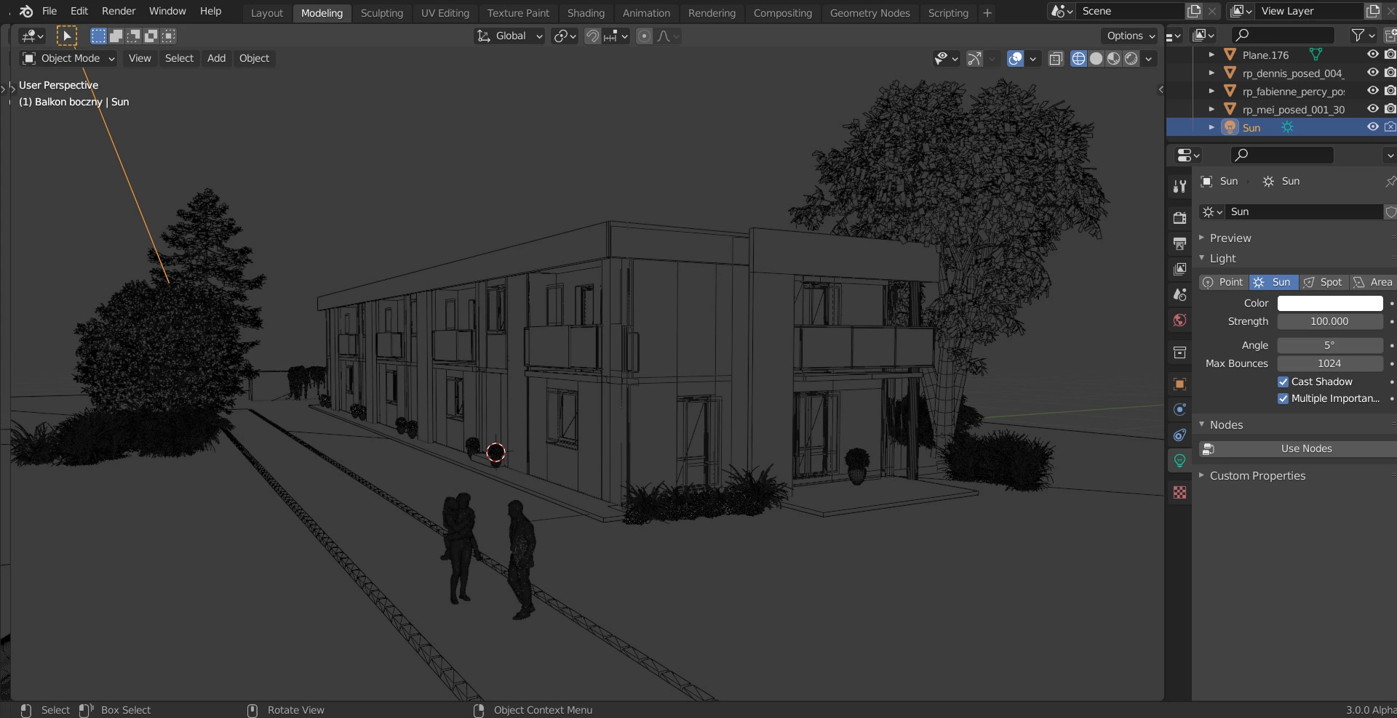Image resolution: width=1397 pixels, height=718 pixels.
Task: Expand rp_dennis_posed_004 in the outliner
Action: 1211,73
